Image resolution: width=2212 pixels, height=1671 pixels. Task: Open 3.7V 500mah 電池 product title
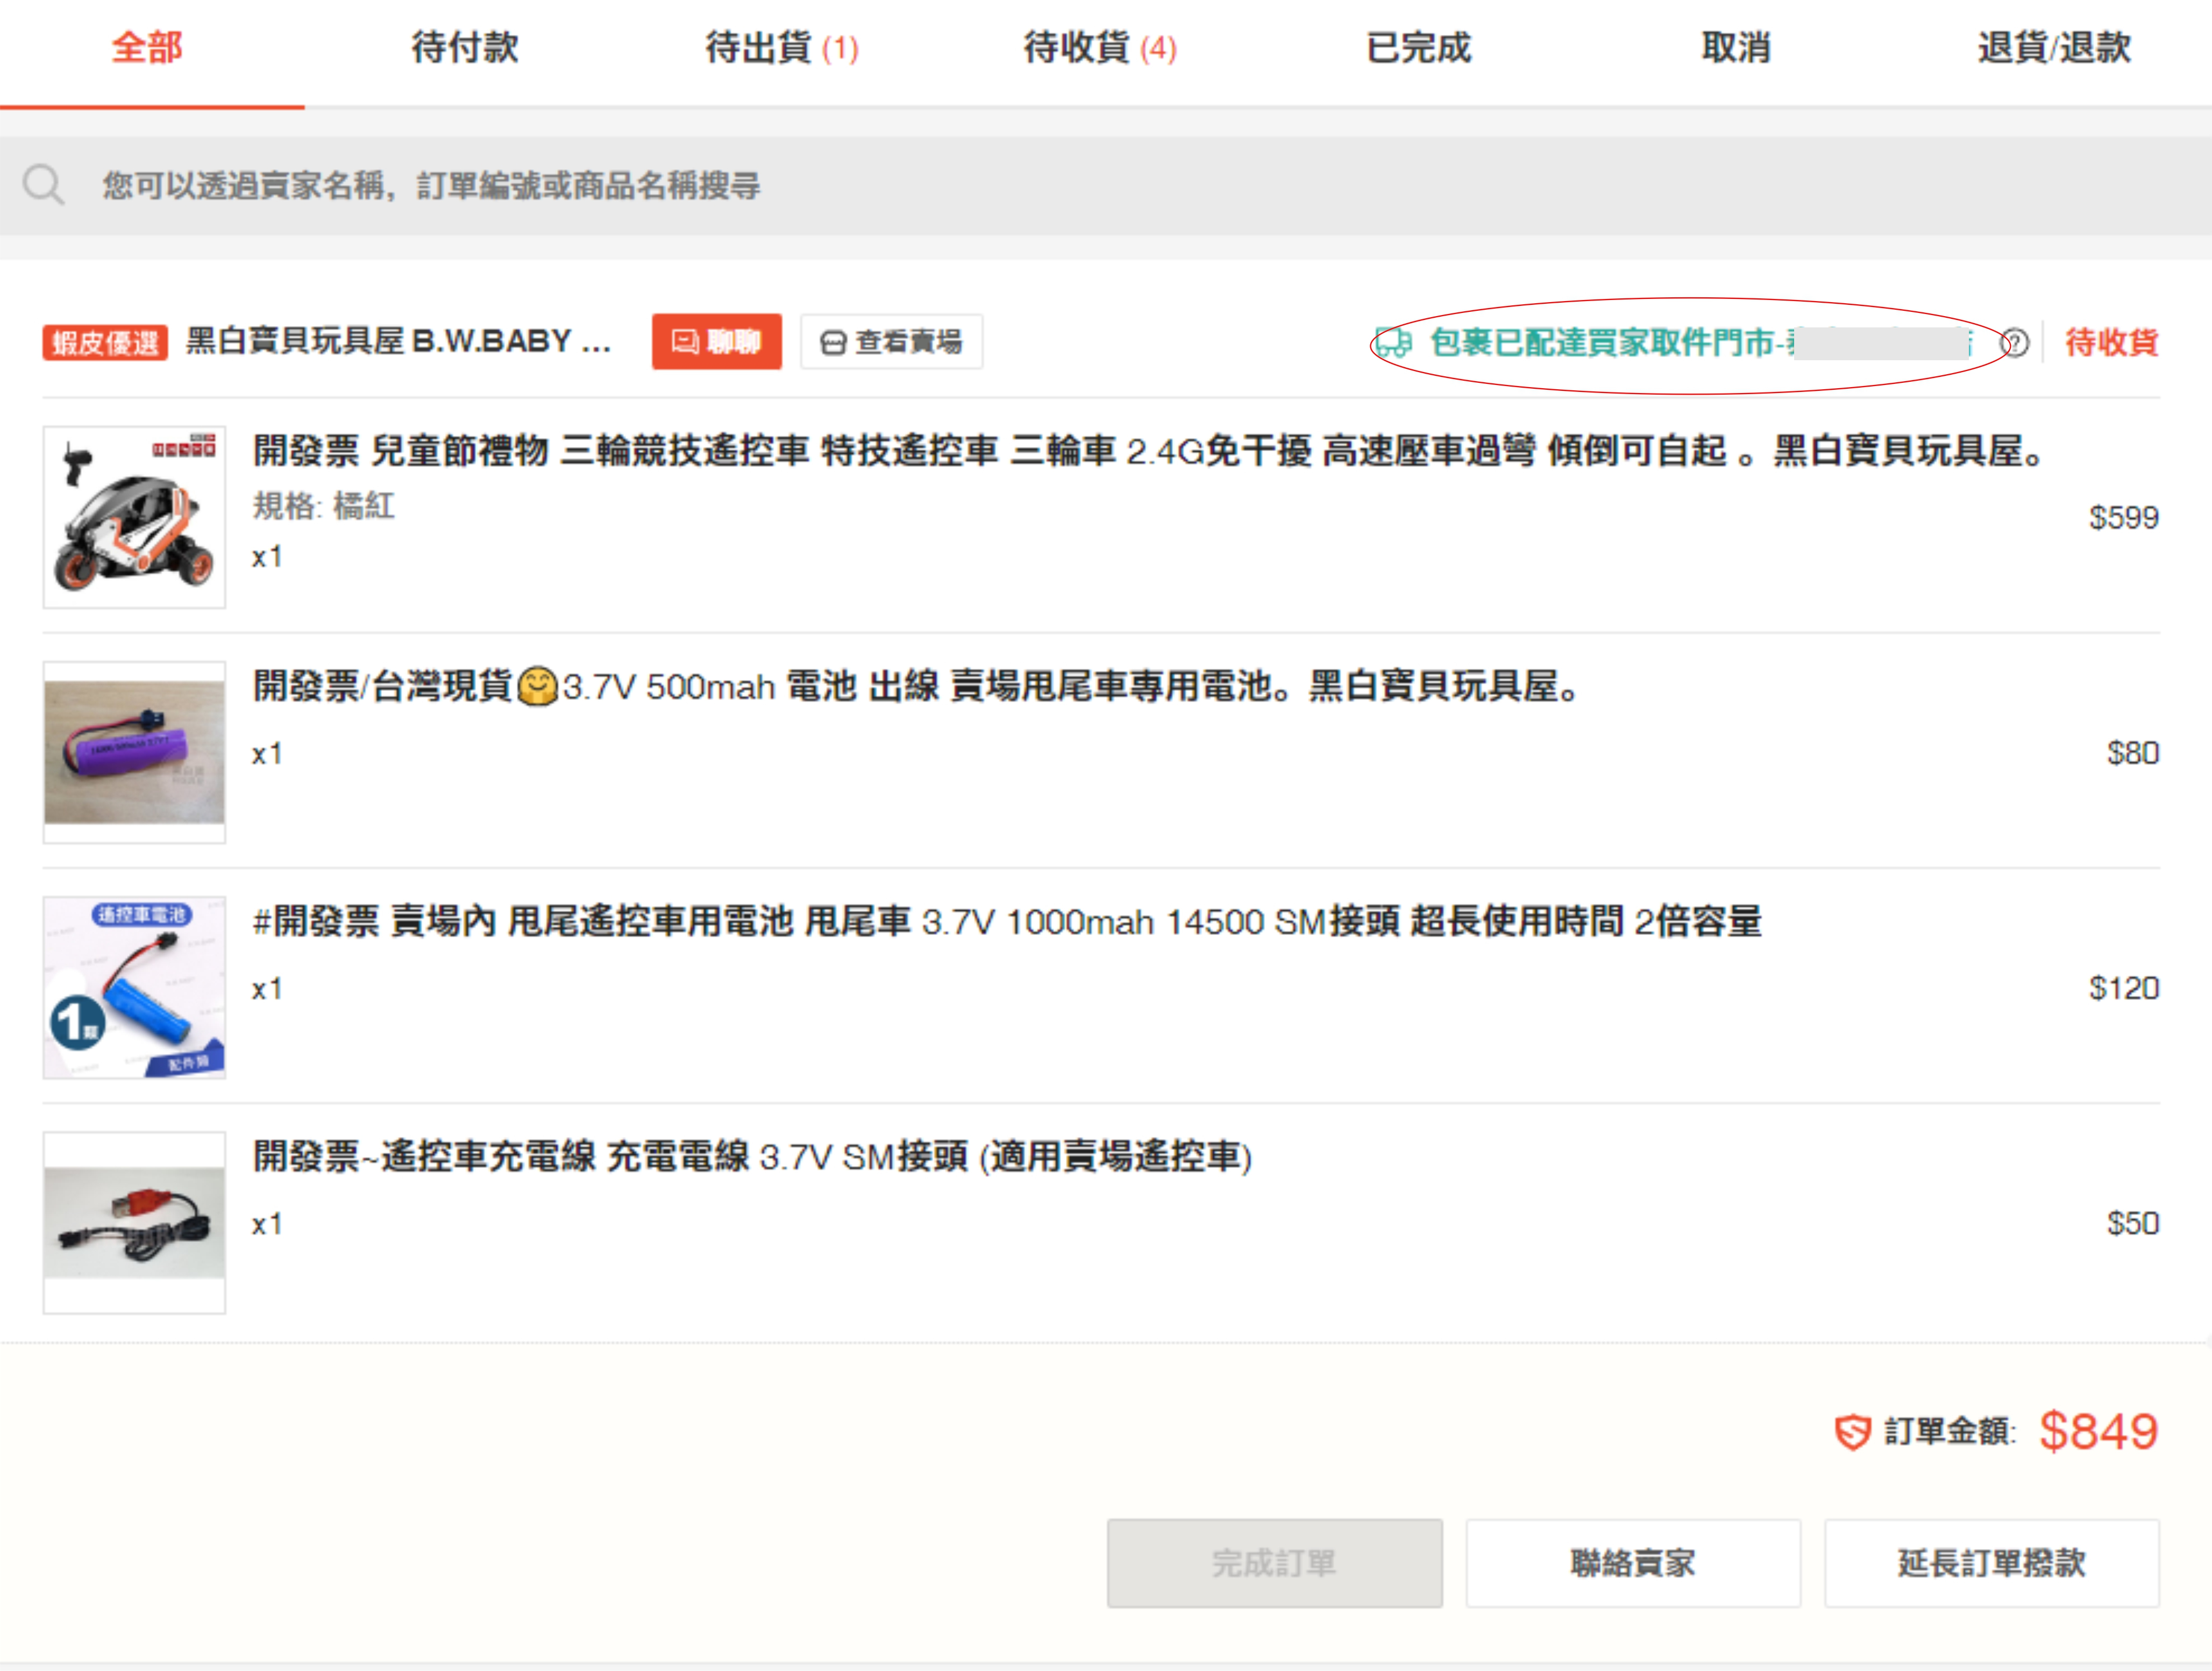(916, 687)
